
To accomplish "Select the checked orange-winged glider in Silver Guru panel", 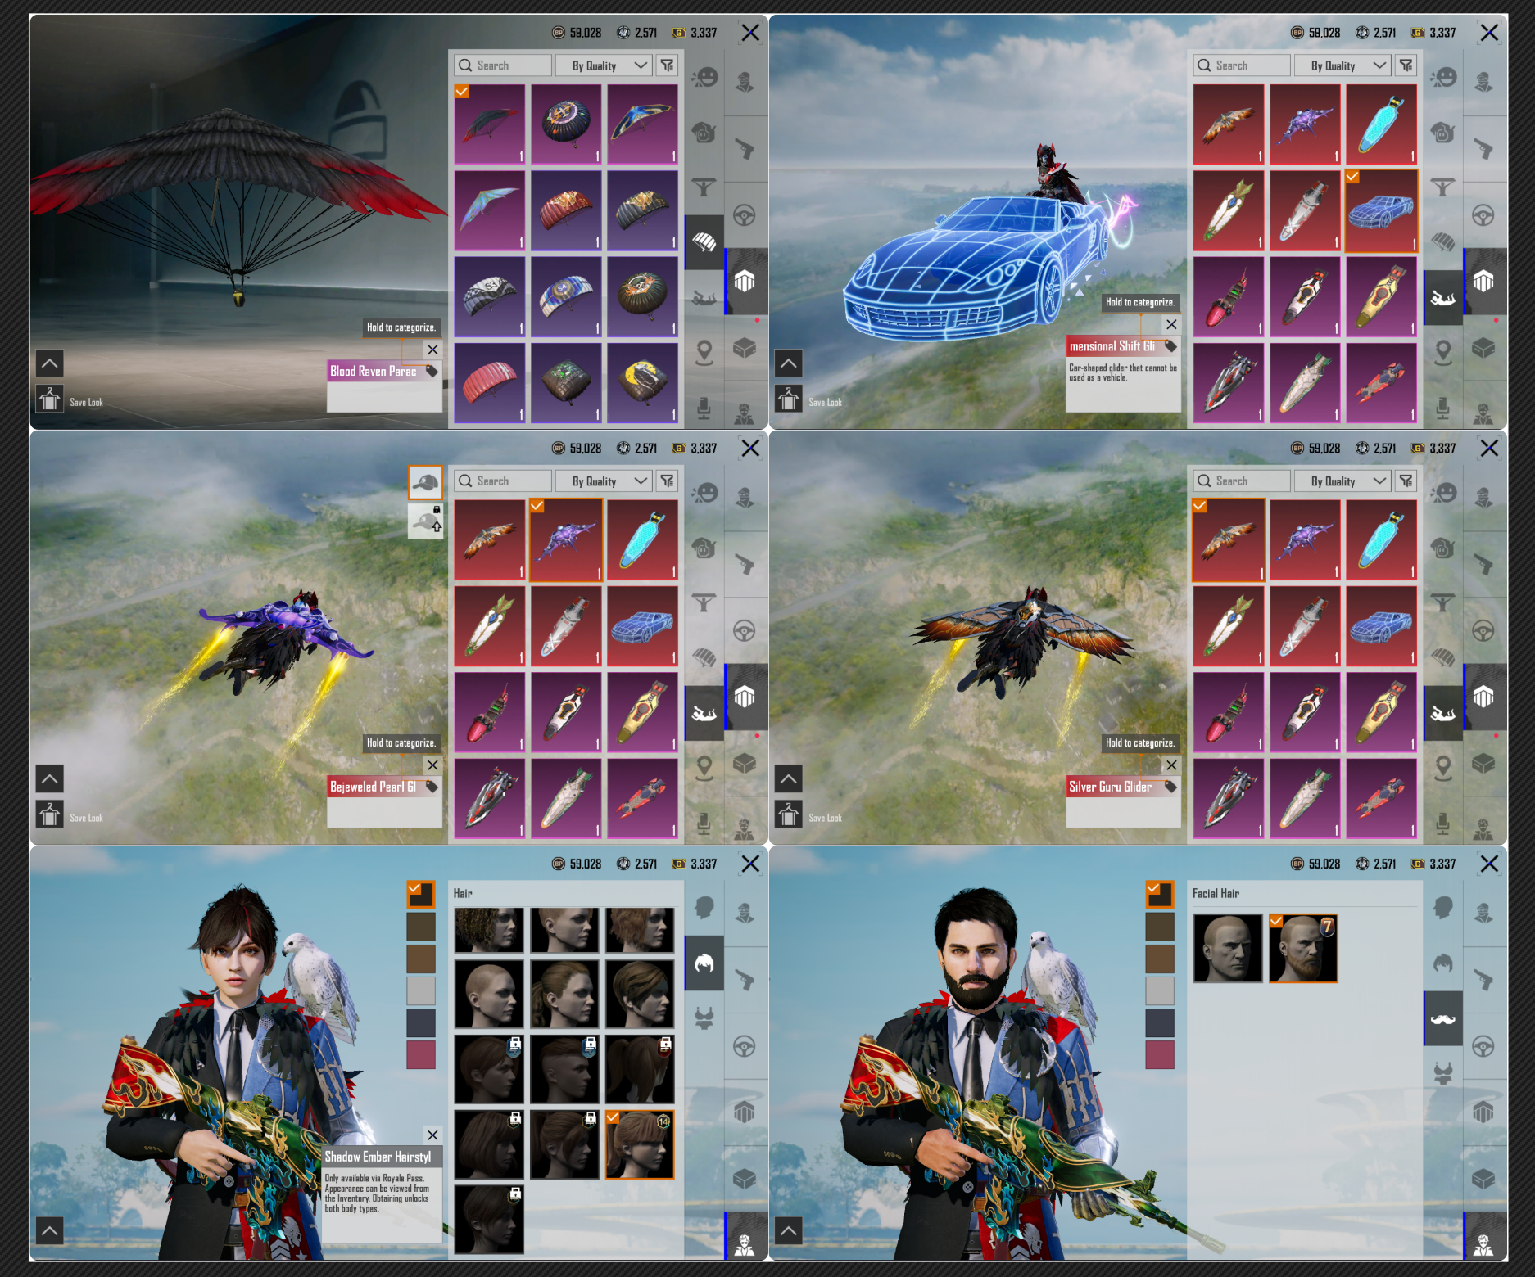I will [x=1229, y=540].
